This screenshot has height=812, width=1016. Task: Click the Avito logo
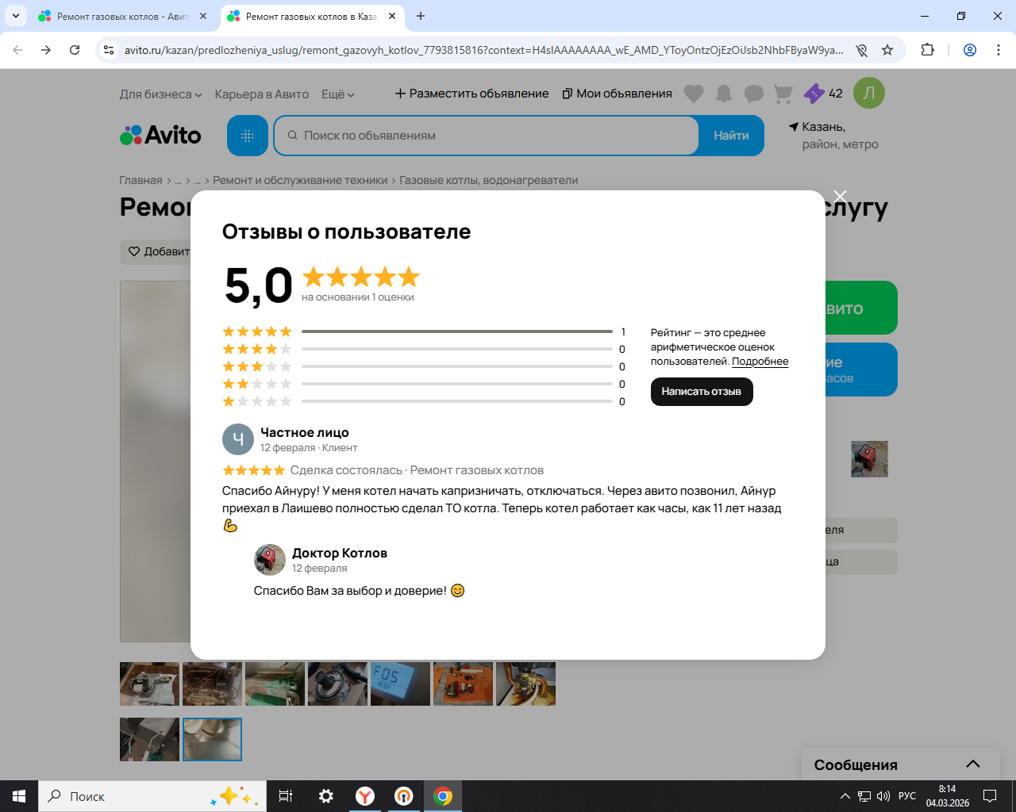[160, 136]
